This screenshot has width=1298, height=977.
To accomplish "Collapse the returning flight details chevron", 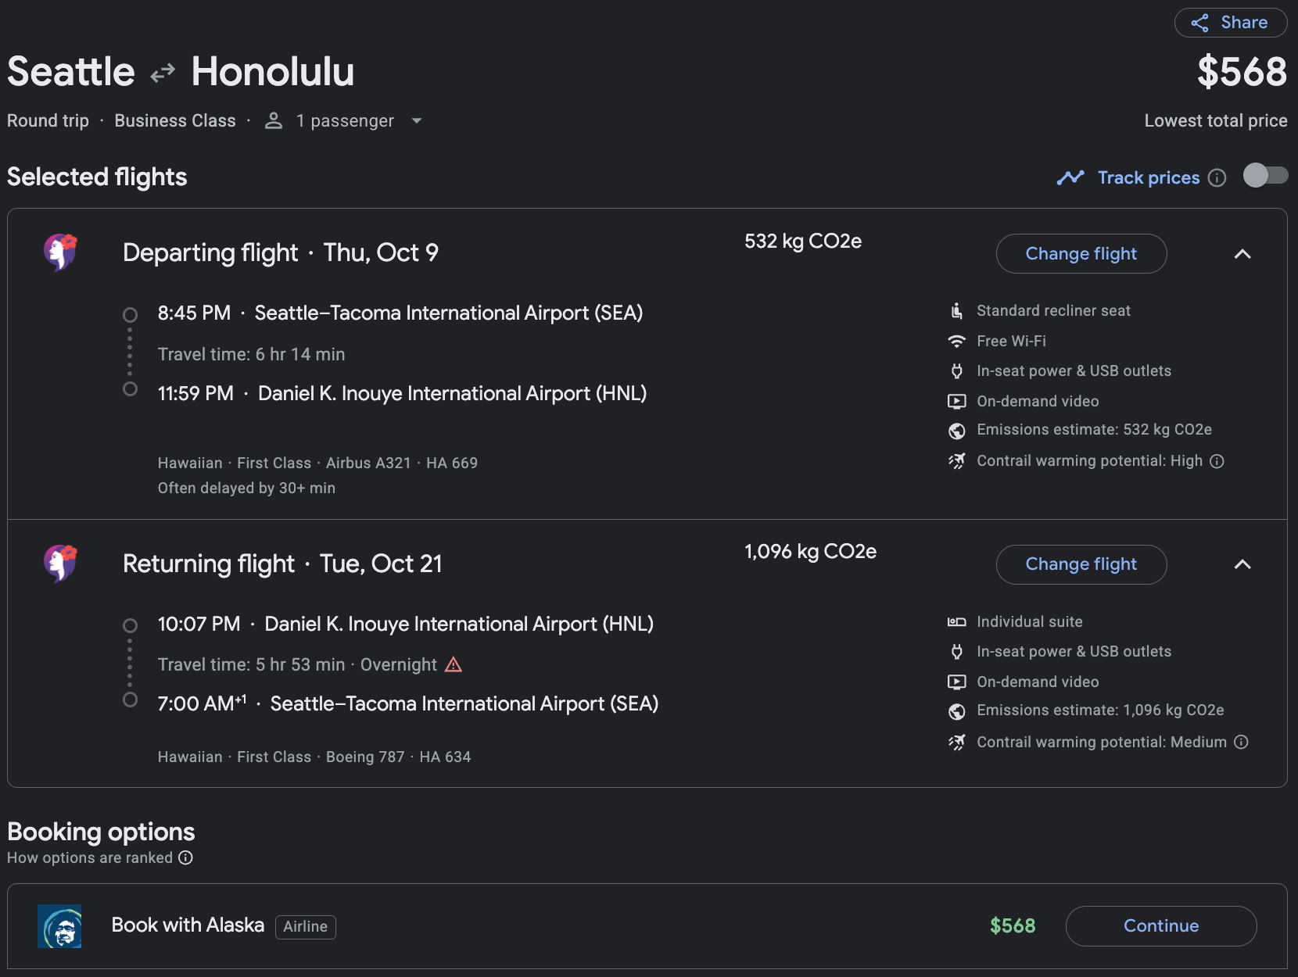I will pos(1242,564).
